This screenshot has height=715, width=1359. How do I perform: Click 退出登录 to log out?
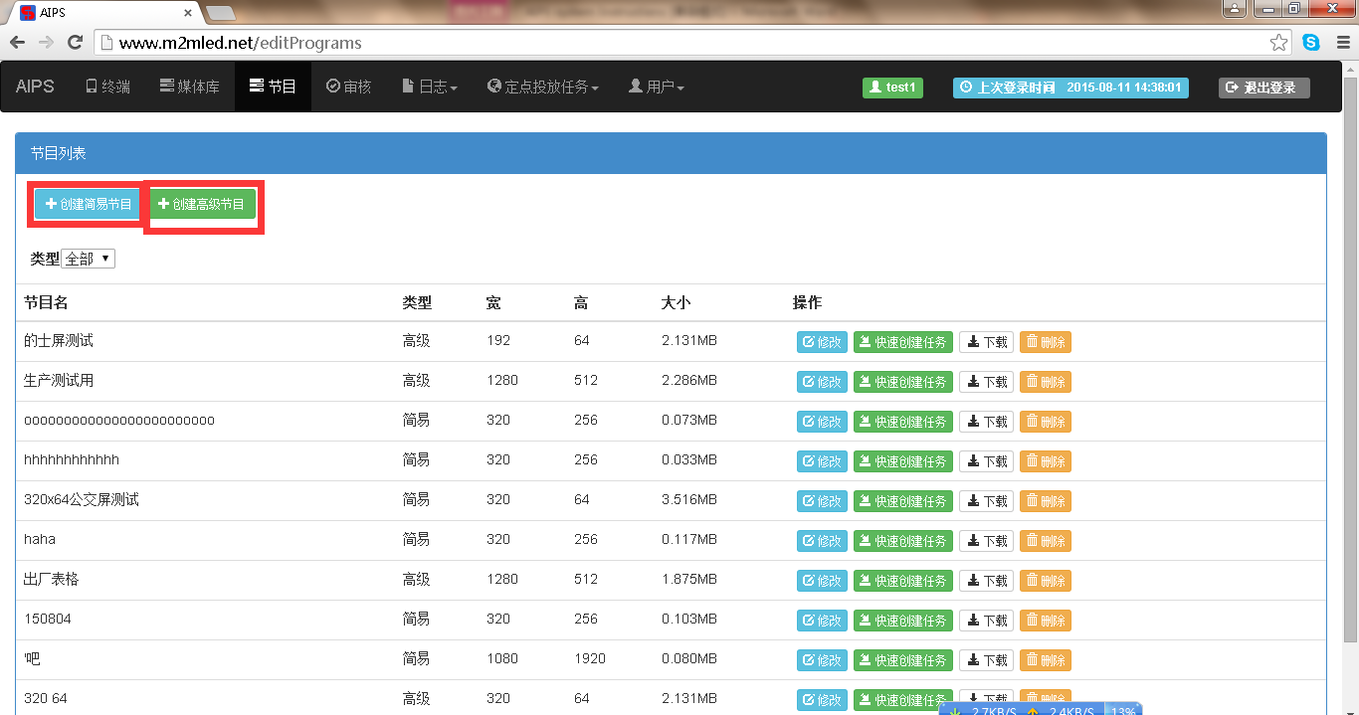(1263, 88)
